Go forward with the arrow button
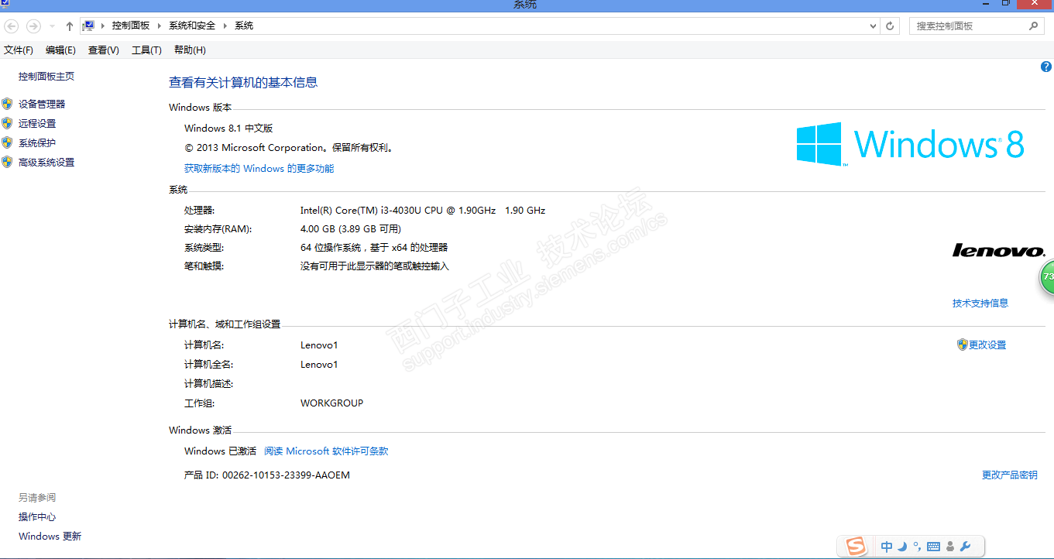 pyautogui.click(x=33, y=26)
